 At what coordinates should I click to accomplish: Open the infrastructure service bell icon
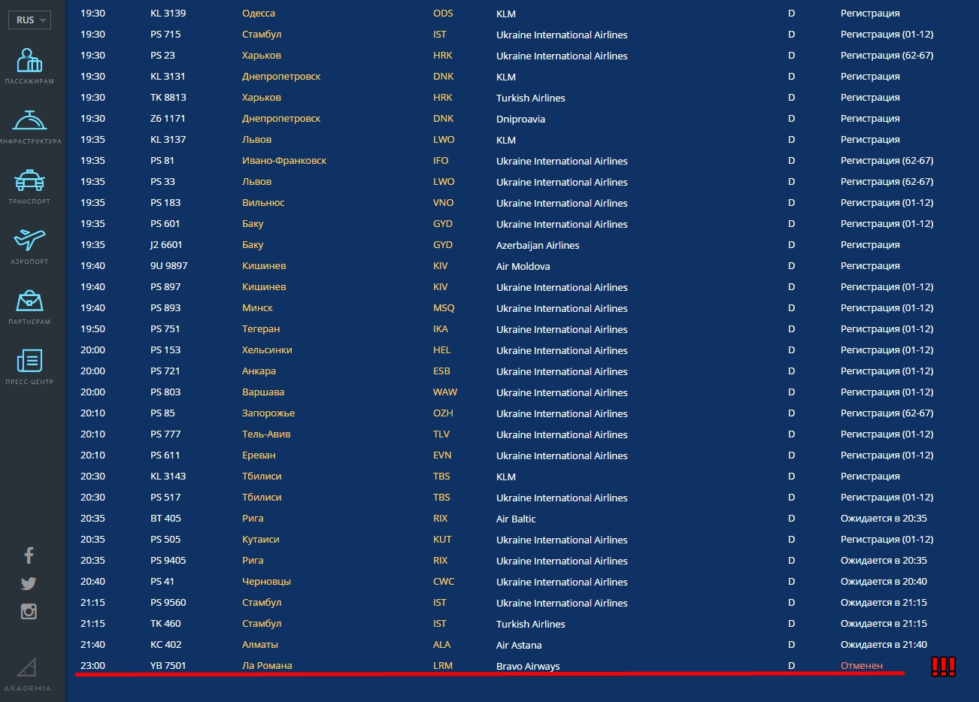point(29,121)
